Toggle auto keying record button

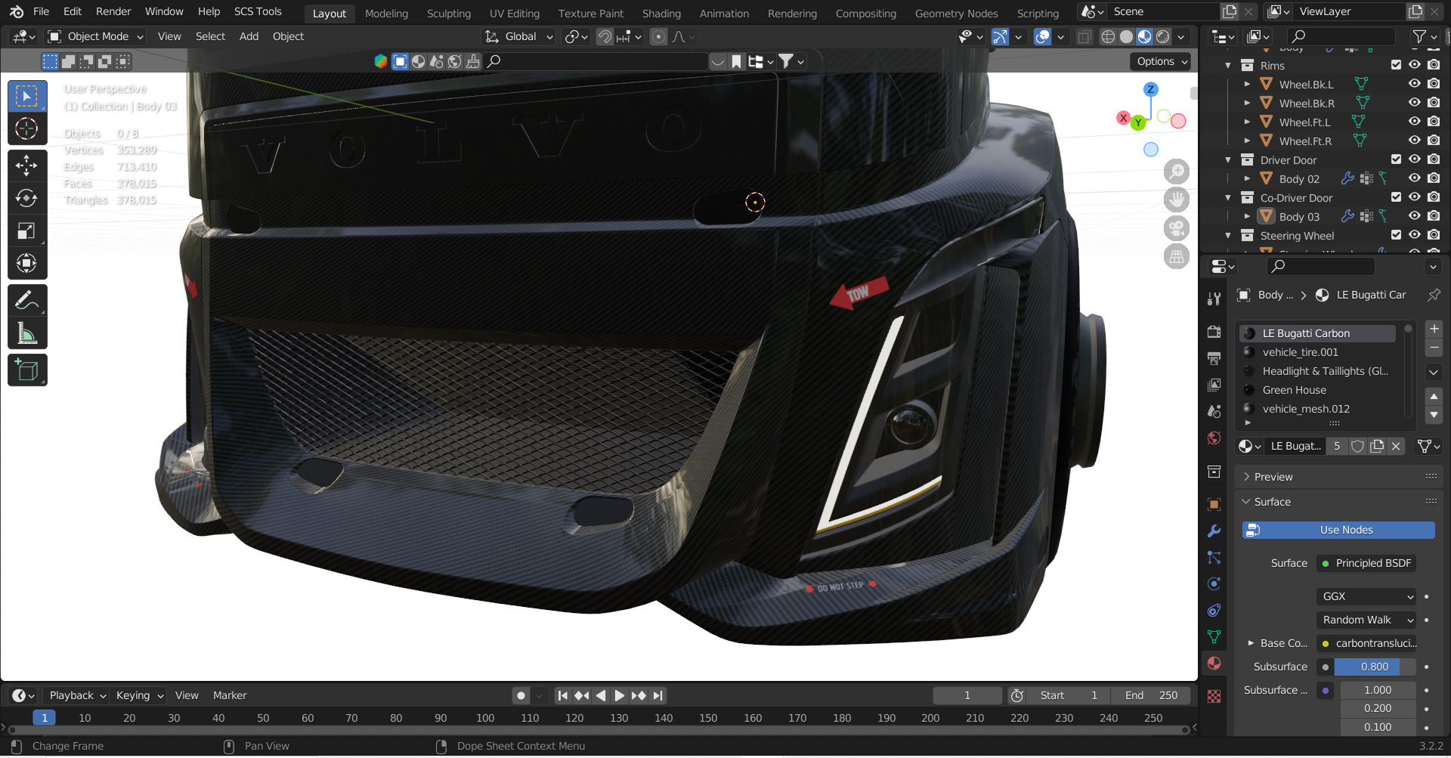pos(521,695)
